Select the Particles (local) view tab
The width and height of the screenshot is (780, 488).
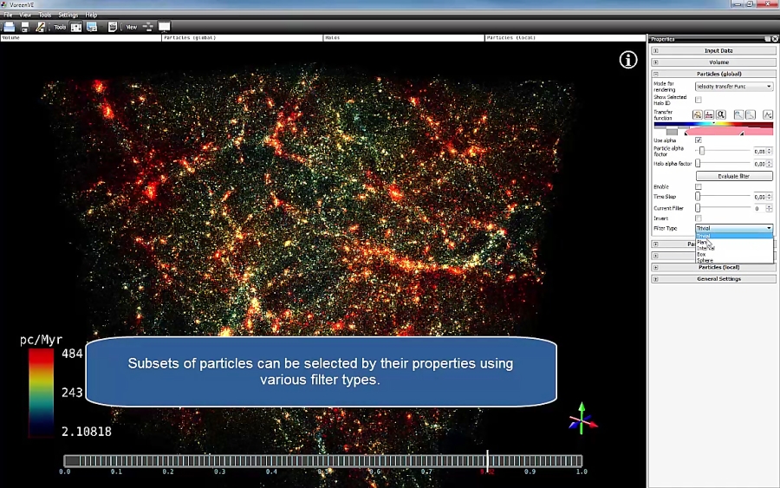pyautogui.click(x=565, y=38)
